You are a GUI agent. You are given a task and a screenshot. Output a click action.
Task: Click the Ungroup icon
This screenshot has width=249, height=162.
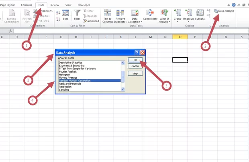coord(188,13)
